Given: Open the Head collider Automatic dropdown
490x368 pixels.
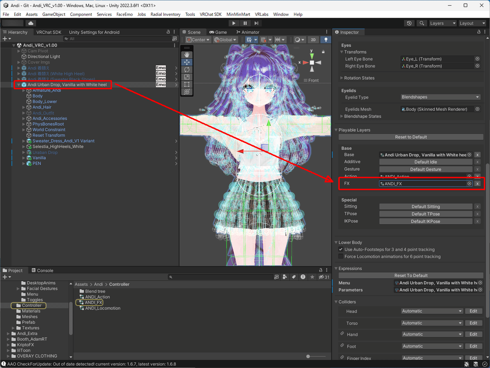Looking at the screenshot, I should [x=432, y=311].
